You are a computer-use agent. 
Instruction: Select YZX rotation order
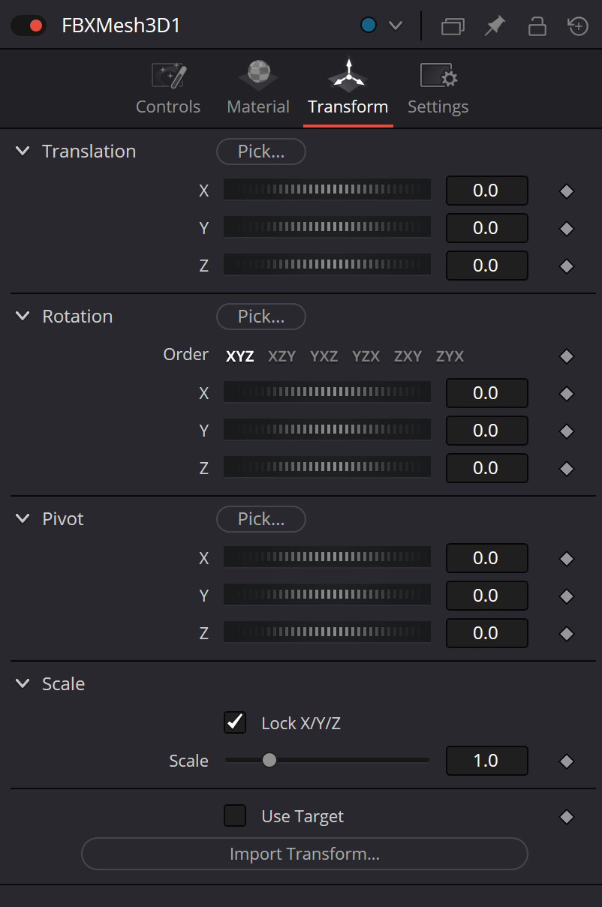tap(366, 356)
